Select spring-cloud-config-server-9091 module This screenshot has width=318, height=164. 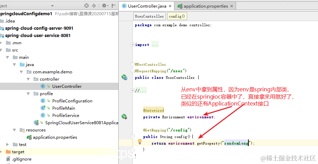tap(39, 28)
